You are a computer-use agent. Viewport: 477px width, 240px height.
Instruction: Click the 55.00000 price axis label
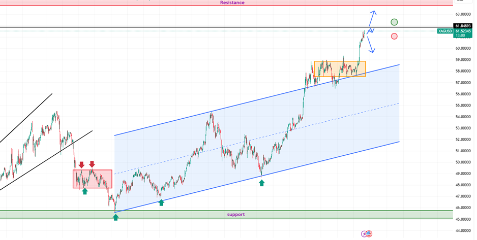(x=463, y=106)
